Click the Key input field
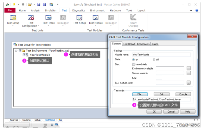Screen dimensions: 204x130 coord(159,78)
